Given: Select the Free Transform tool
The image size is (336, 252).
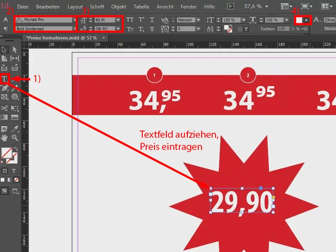Looking at the screenshot, I should (15, 108).
